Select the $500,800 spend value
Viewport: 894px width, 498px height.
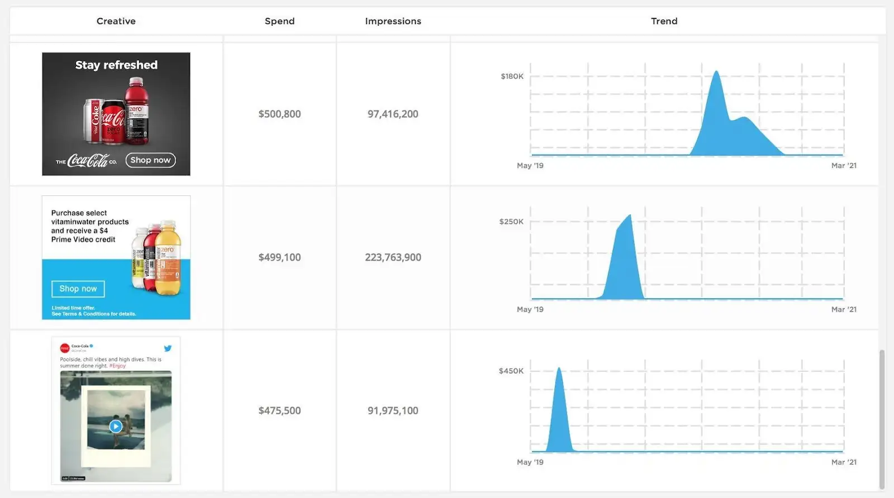pyautogui.click(x=279, y=114)
